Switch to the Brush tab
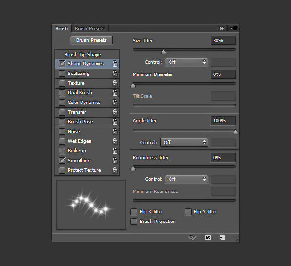This screenshot has height=266, width=291. tap(62, 29)
